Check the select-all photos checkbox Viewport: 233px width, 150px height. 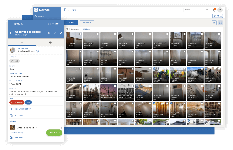[66, 29]
